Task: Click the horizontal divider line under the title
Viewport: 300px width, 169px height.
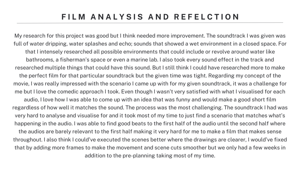Action: coord(150,23)
